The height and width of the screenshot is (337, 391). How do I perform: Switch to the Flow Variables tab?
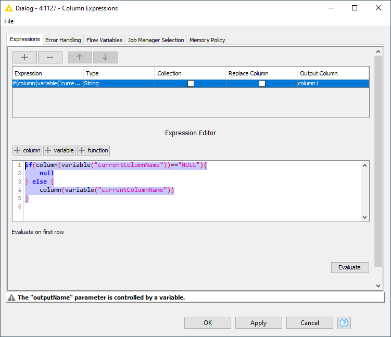(104, 40)
